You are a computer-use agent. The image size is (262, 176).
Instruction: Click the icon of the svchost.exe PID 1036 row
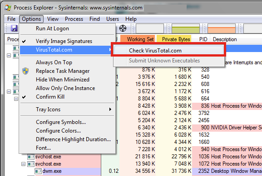[31, 157]
